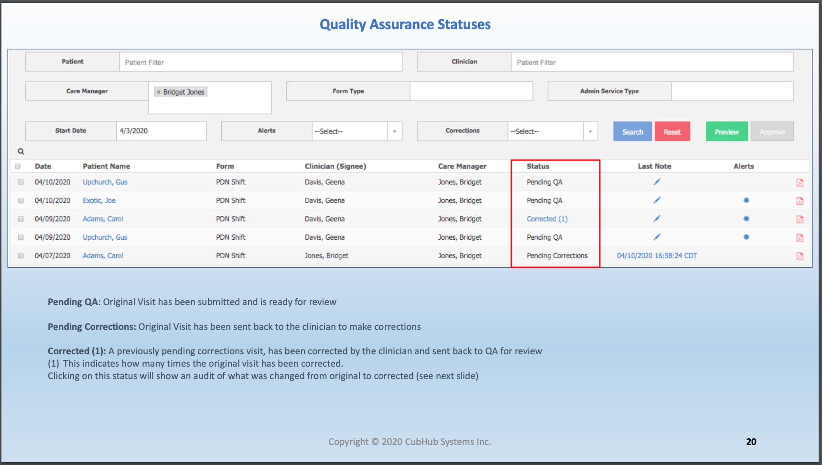Sort by Clinician (Signee) column header
Viewport: 822px width, 465px height.
pyautogui.click(x=335, y=166)
